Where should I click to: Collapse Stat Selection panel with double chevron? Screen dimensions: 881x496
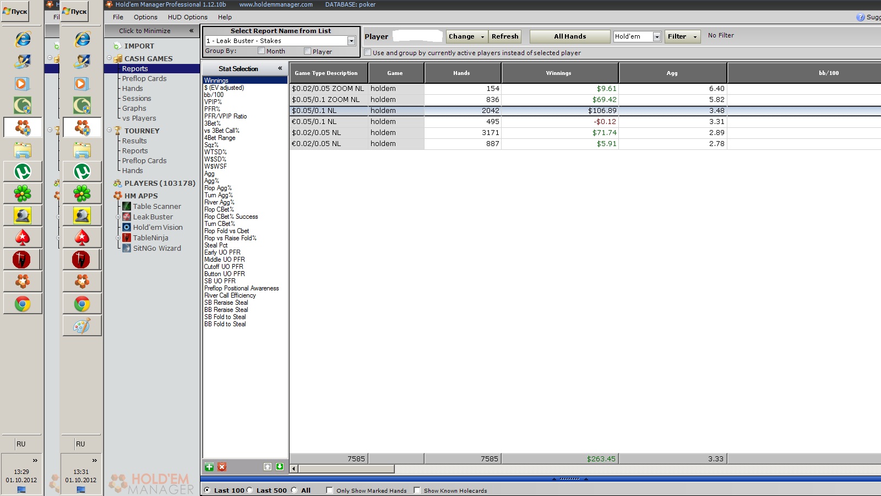280,68
